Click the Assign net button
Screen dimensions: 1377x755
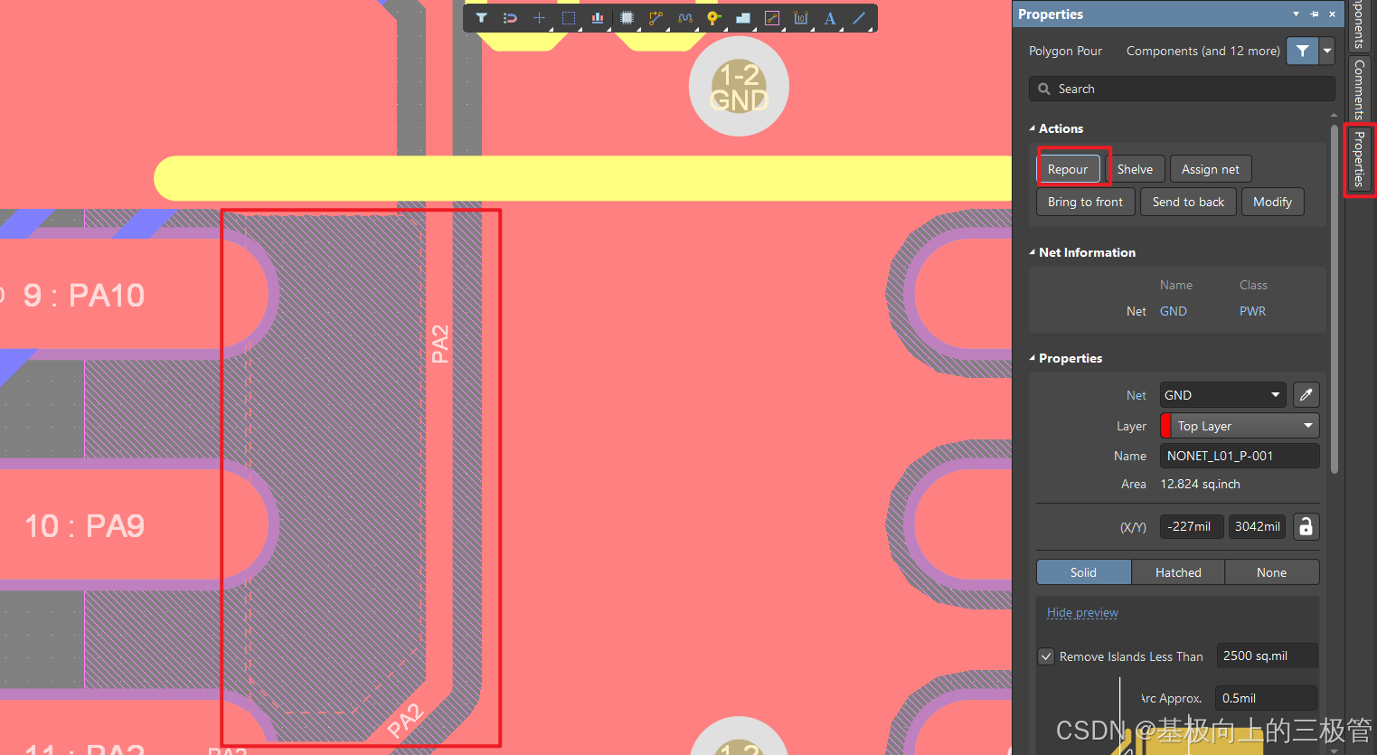pos(1211,169)
